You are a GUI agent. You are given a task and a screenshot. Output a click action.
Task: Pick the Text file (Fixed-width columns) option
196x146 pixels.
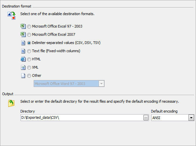29,51
